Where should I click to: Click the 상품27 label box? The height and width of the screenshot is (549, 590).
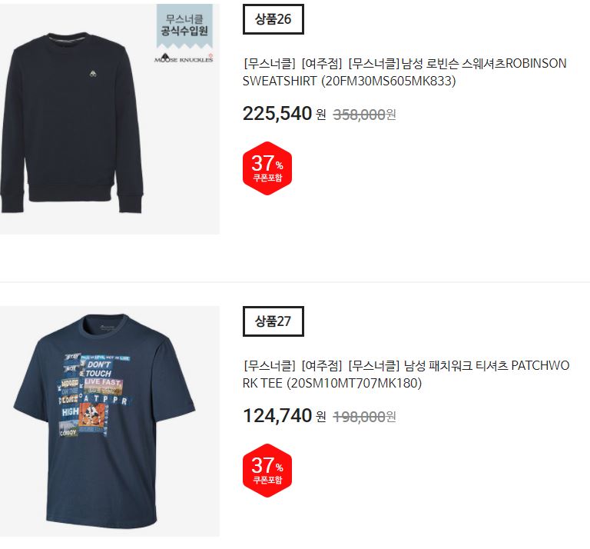[x=273, y=321]
